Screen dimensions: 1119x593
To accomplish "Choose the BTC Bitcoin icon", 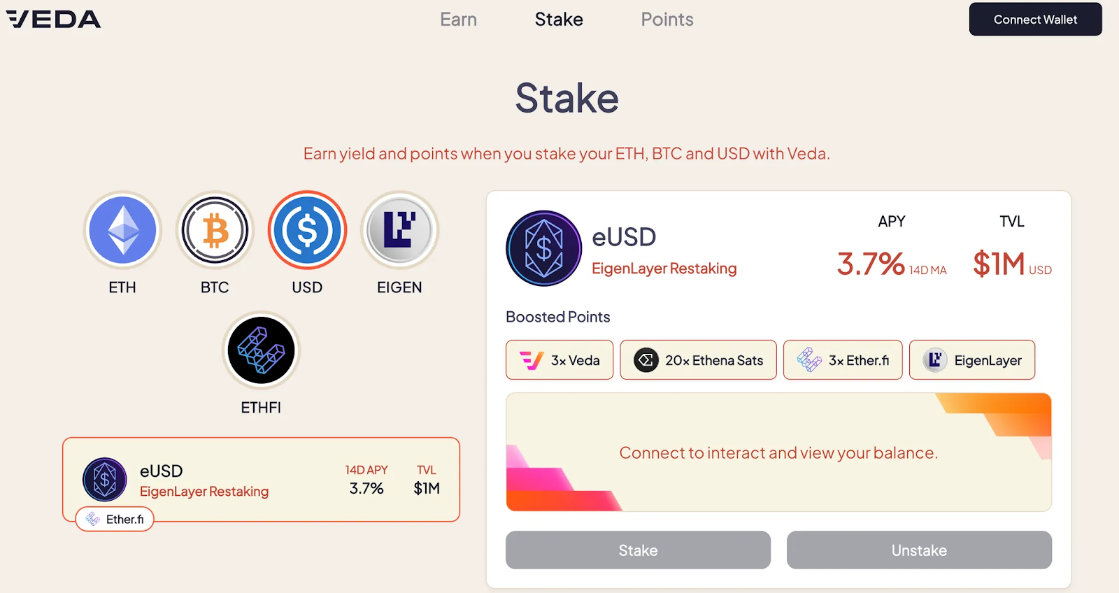I will click(215, 230).
